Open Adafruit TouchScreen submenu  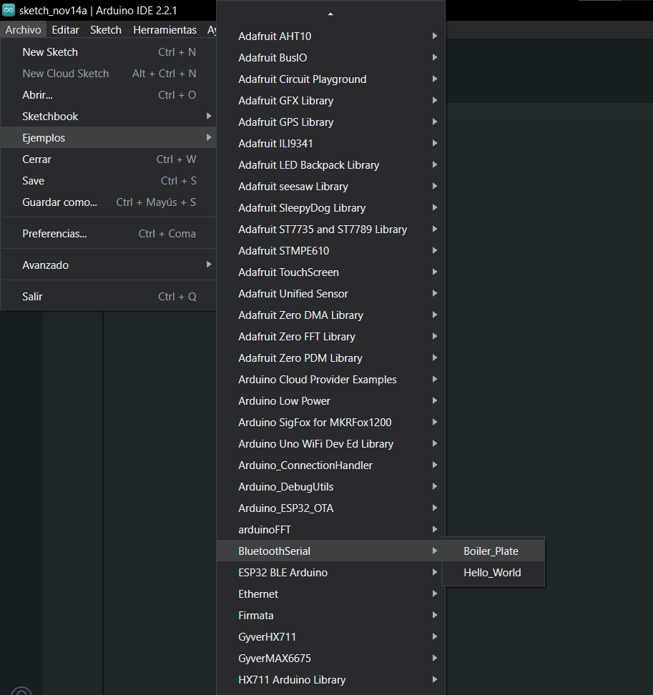(x=330, y=272)
